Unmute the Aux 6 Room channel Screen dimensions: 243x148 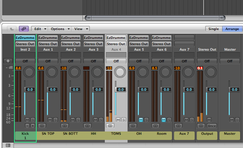click(164, 120)
